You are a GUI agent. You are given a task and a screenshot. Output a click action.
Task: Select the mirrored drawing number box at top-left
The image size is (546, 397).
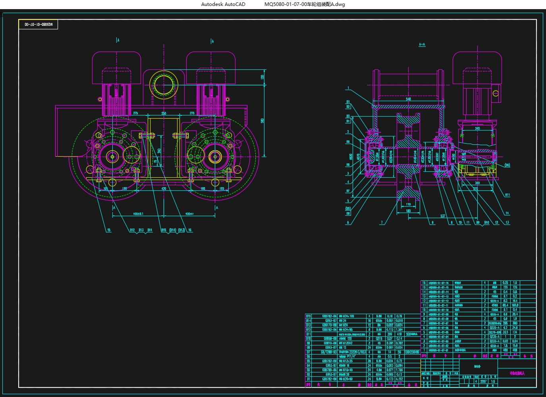pyautogui.click(x=39, y=25)
